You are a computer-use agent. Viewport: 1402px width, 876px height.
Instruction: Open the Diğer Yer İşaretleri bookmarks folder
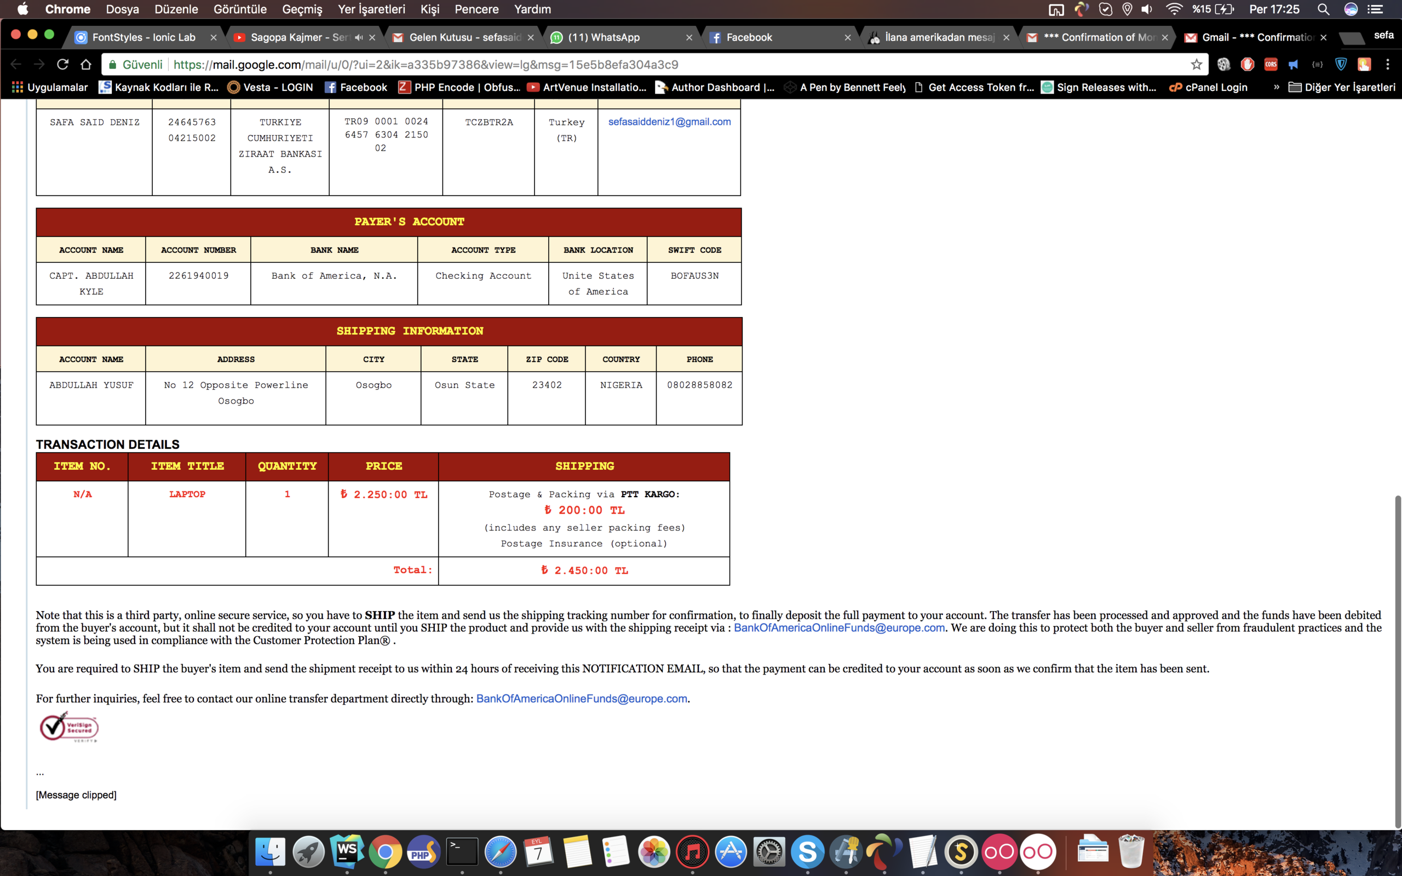click(1342, 87)
